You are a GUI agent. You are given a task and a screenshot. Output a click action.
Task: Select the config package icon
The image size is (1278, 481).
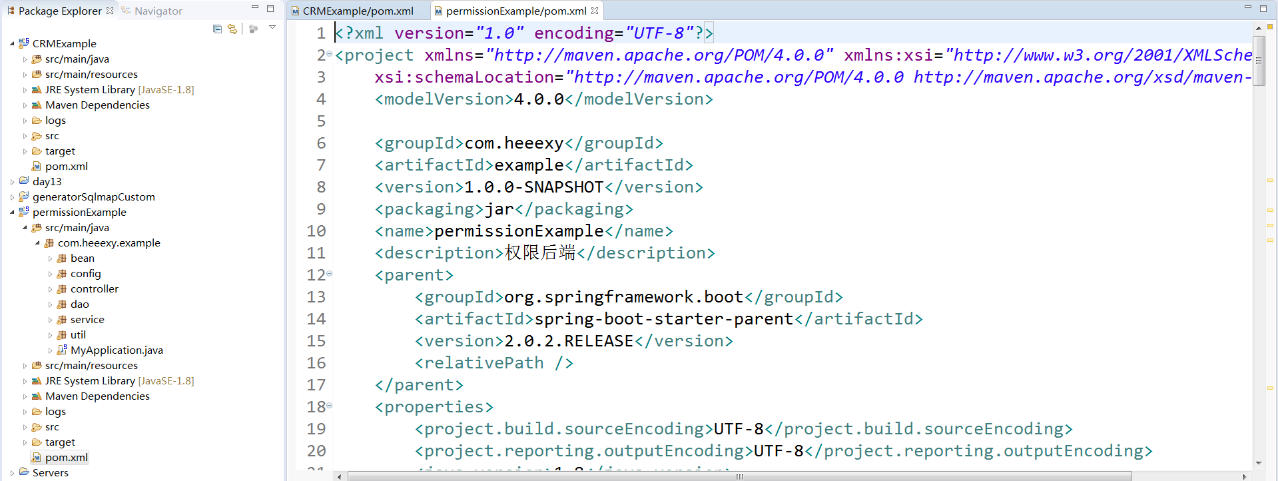pos(62,273)
